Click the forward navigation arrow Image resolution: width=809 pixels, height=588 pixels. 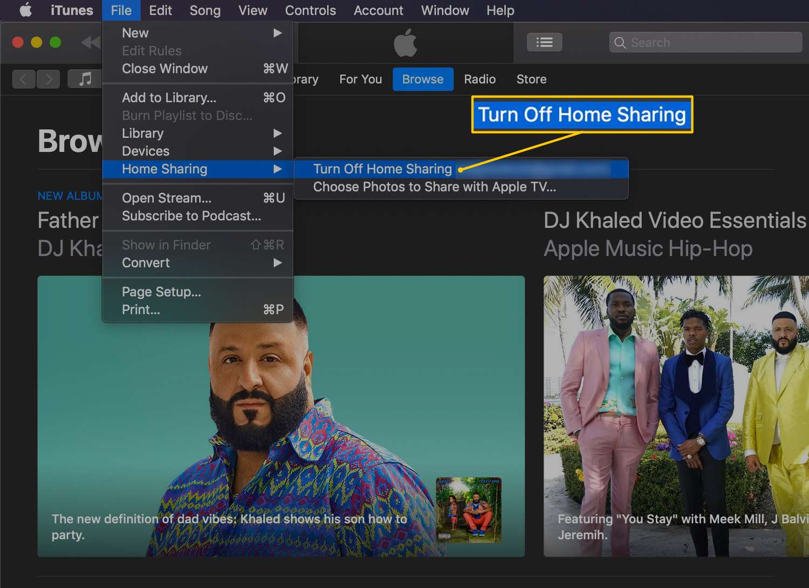tap(49, 79)
